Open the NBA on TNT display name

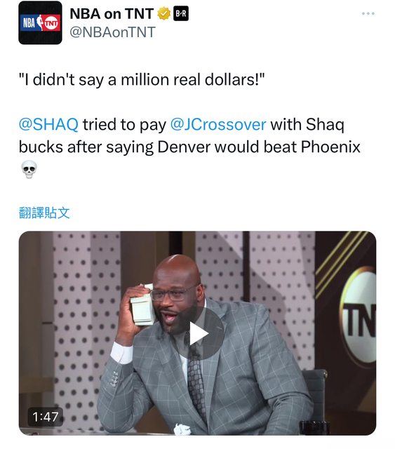(x=112, y=14)
